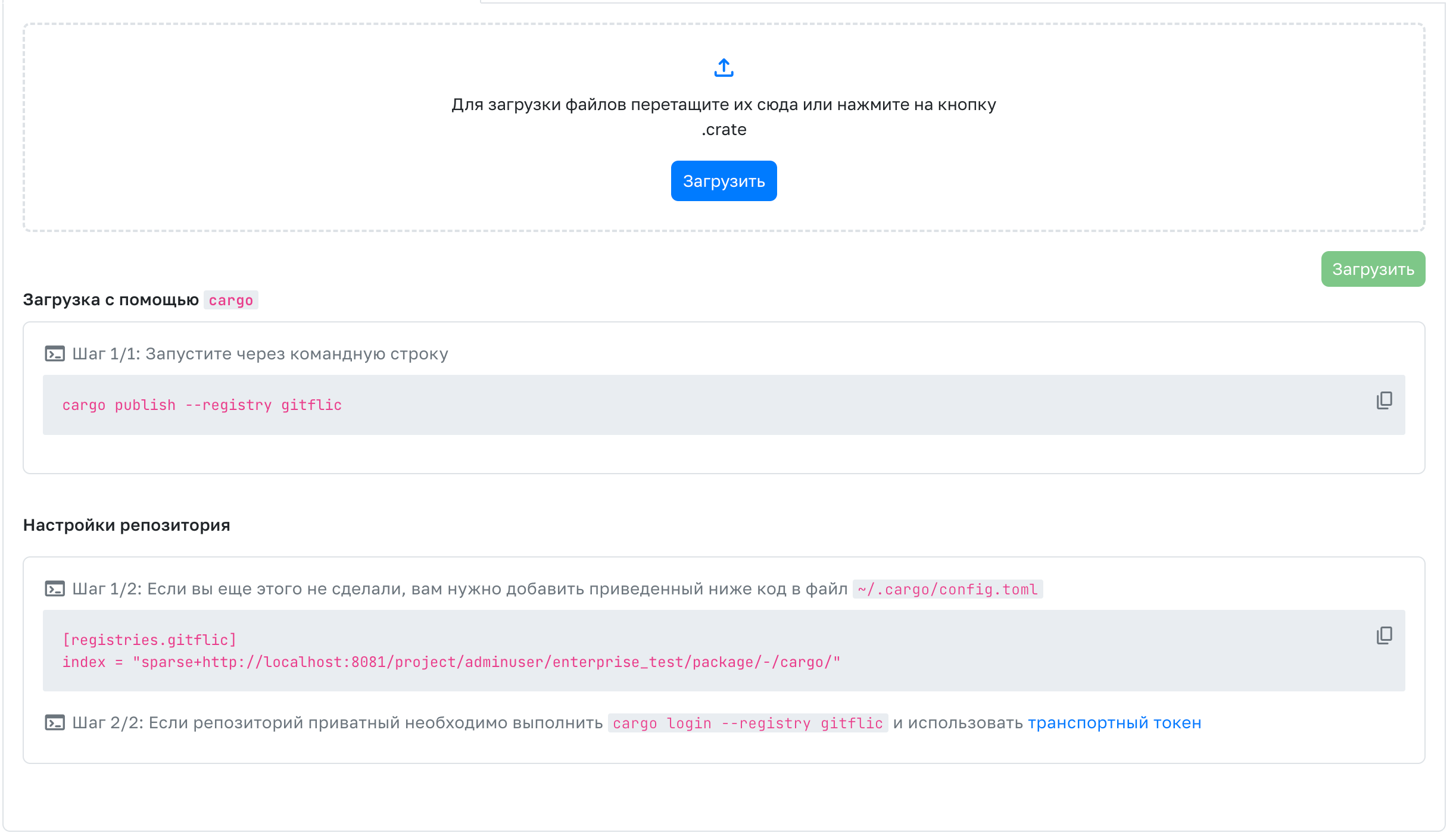
Task: Click terminal icon beside Шаг 1/2
Action: (55, 589)
